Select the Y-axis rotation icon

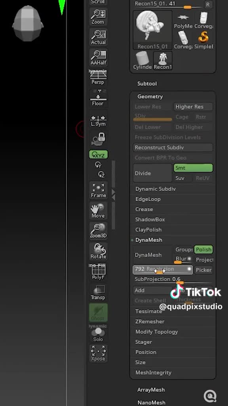pos(98,165)
